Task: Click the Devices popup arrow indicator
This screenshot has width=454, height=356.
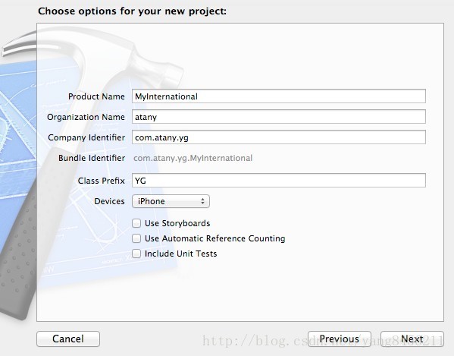Action: click(x=202, y=201)
